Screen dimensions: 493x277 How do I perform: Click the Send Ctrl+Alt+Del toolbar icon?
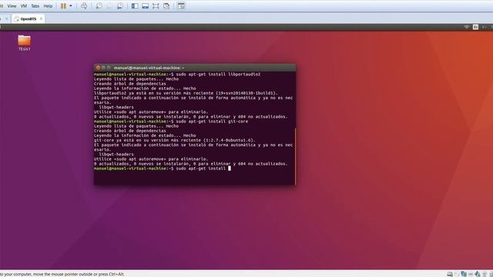click(84, 6)
